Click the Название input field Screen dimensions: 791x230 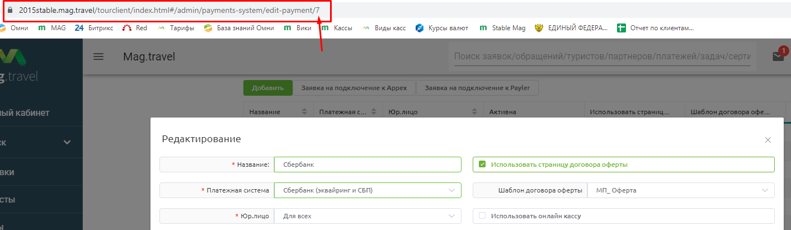pyautogui.click(x=368, y=165)
